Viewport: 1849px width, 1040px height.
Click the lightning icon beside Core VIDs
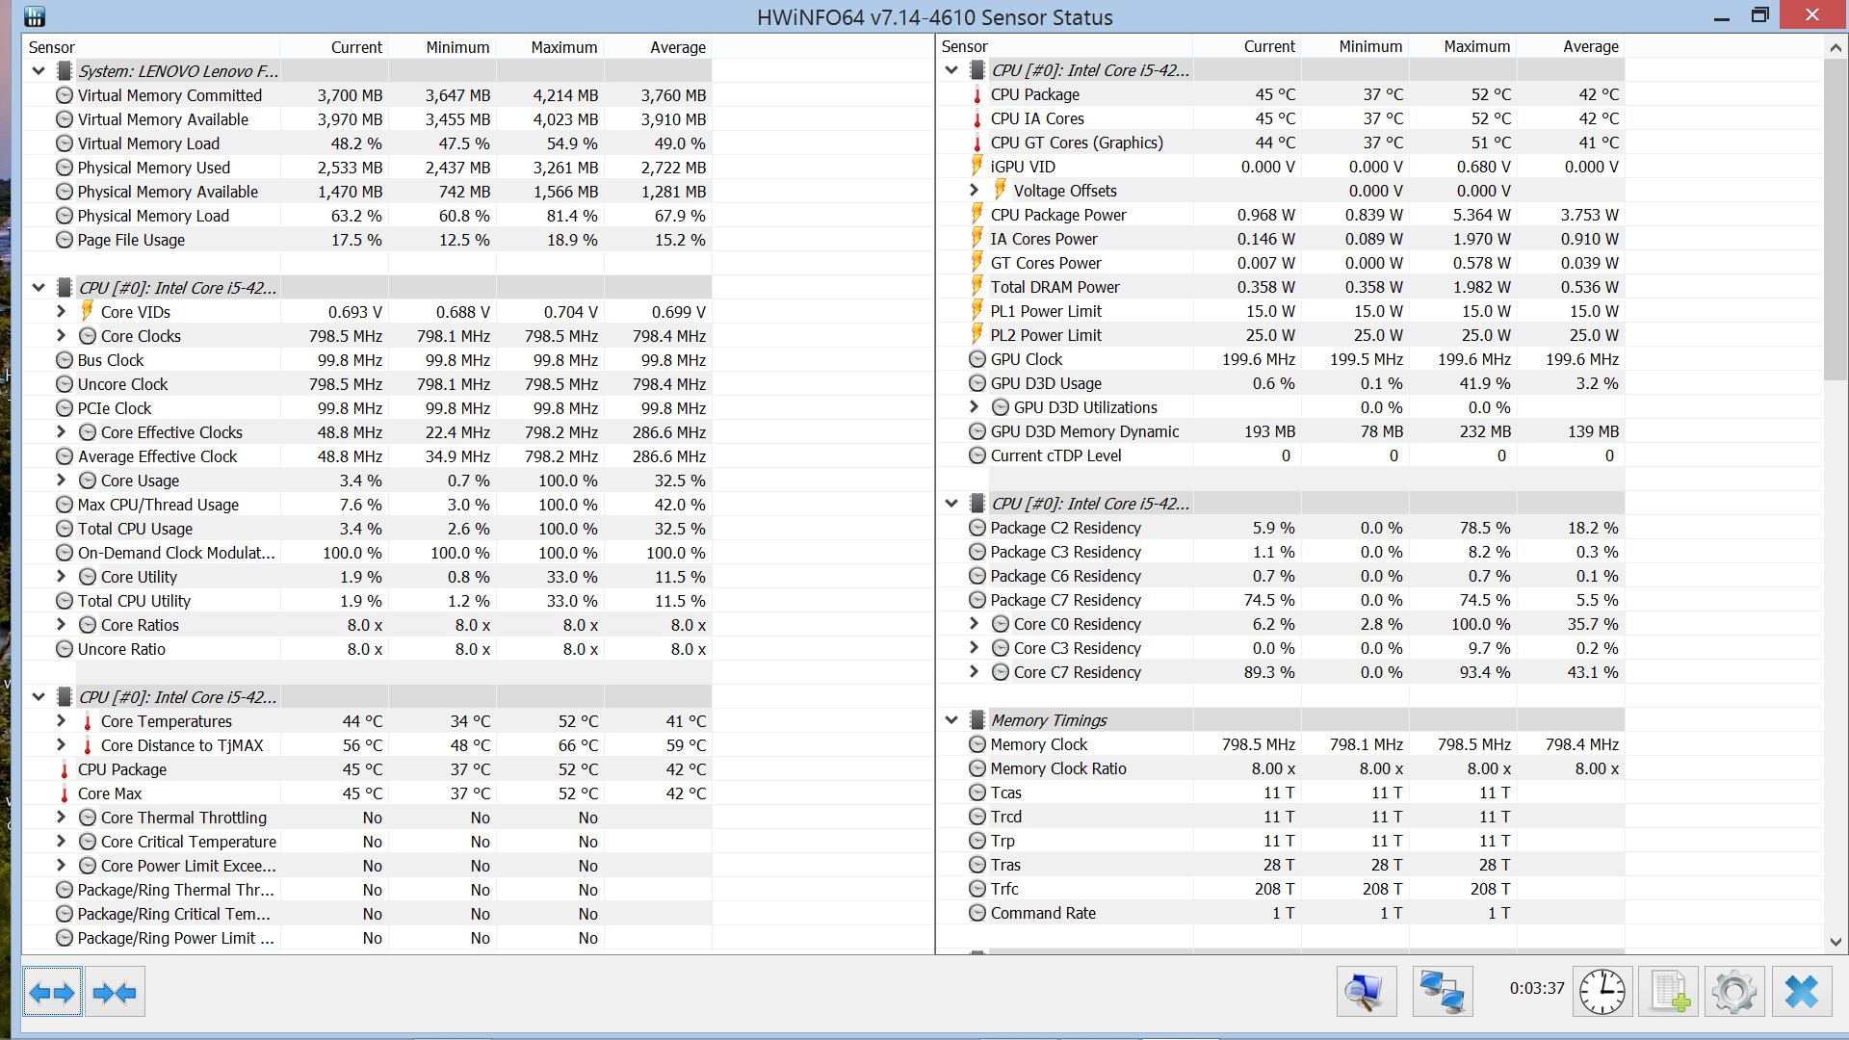coord(87,311)
